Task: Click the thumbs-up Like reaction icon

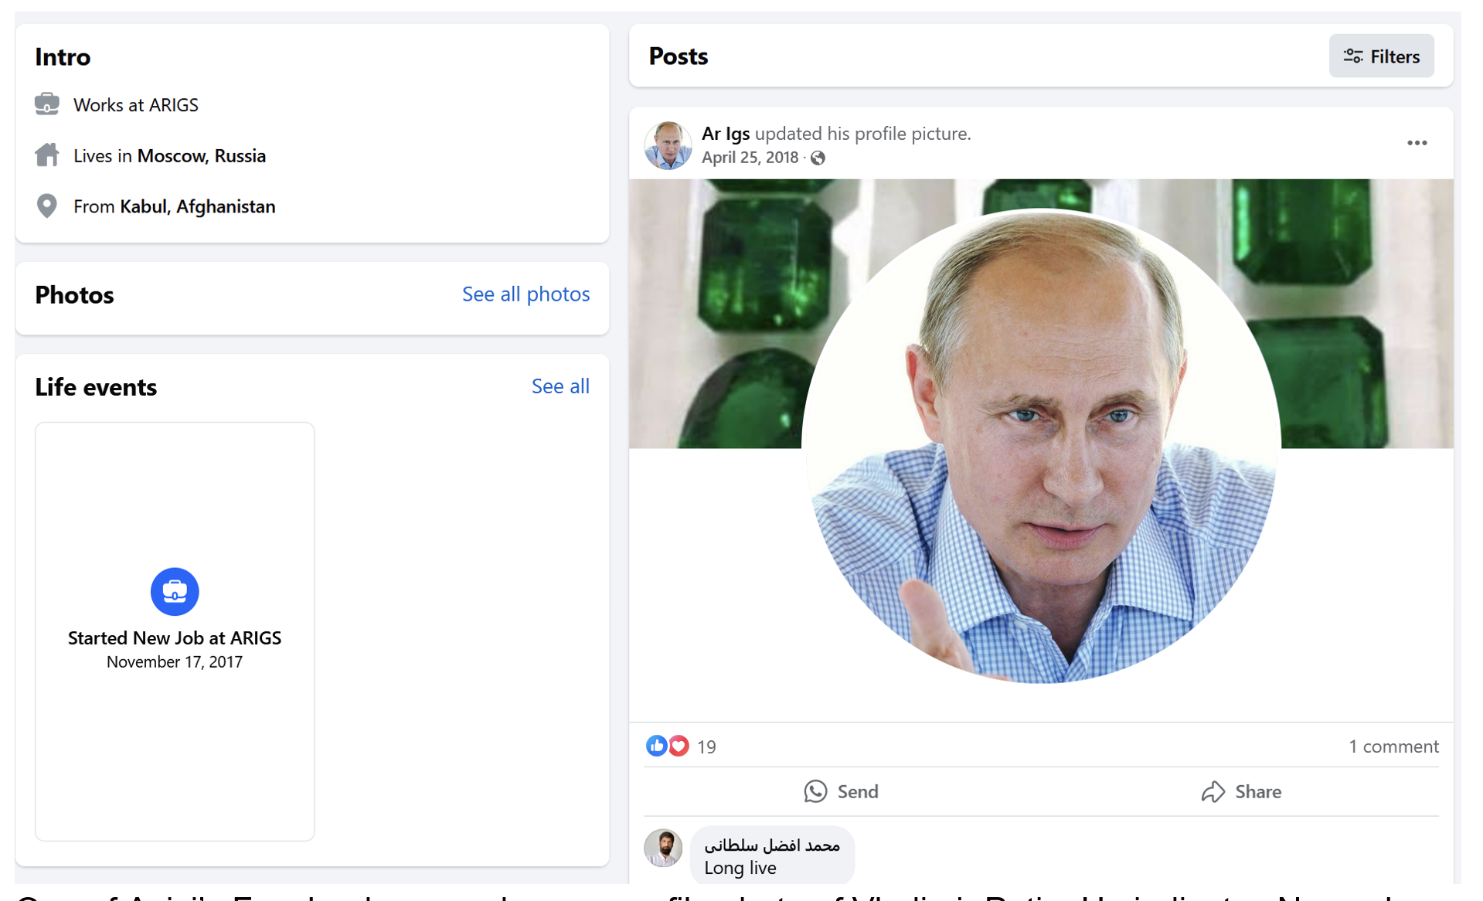Action: (x=657, y=746)
